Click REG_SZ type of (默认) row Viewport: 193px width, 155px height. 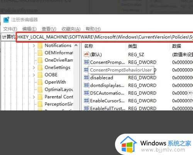pos(136,55)
